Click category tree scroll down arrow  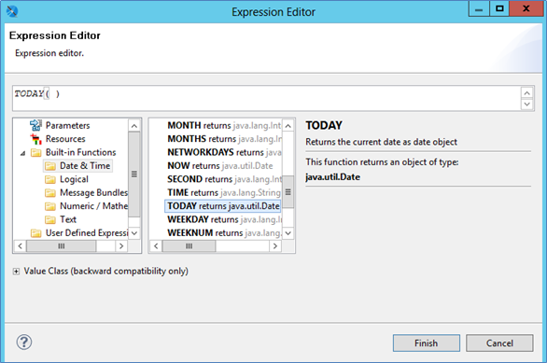coord(134,233)
